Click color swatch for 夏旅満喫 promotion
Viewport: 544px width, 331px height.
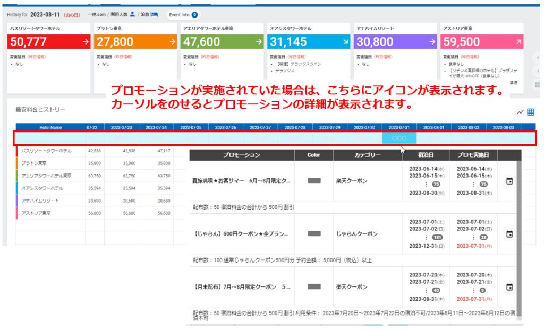click(x=314, y=181)
